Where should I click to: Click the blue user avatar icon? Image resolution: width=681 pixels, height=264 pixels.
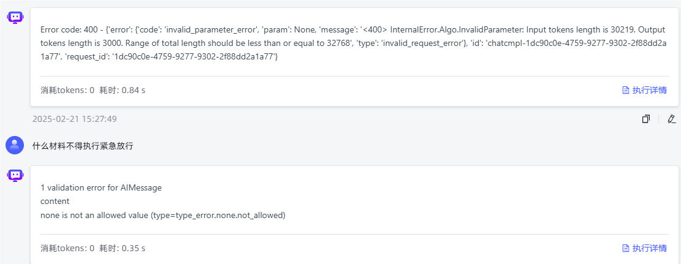point(15,145)
